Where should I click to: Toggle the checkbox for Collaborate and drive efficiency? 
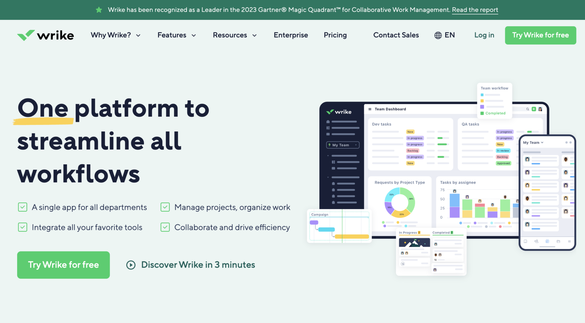(165, 227)
